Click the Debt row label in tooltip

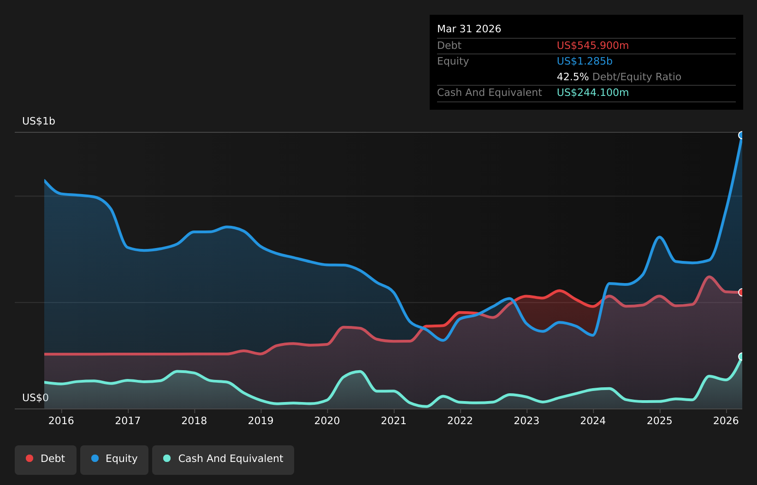coord(449,46)
